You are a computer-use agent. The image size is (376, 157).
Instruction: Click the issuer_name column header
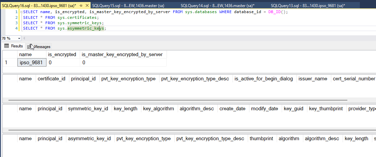coord(314,79)
